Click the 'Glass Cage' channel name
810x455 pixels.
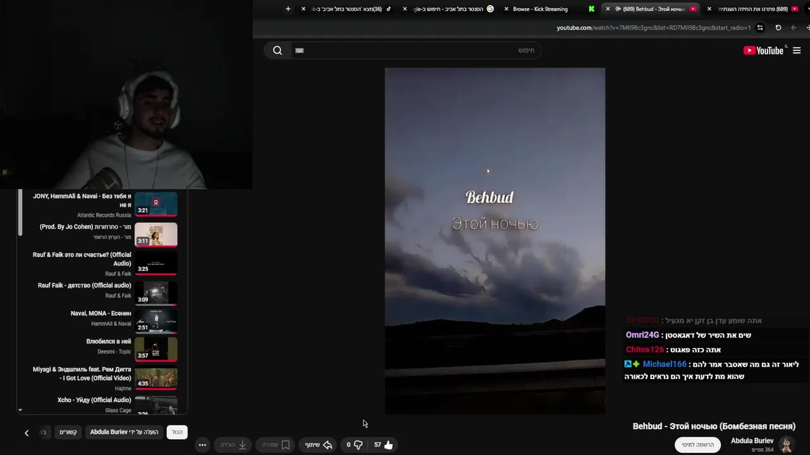click(x=118, y=410)
